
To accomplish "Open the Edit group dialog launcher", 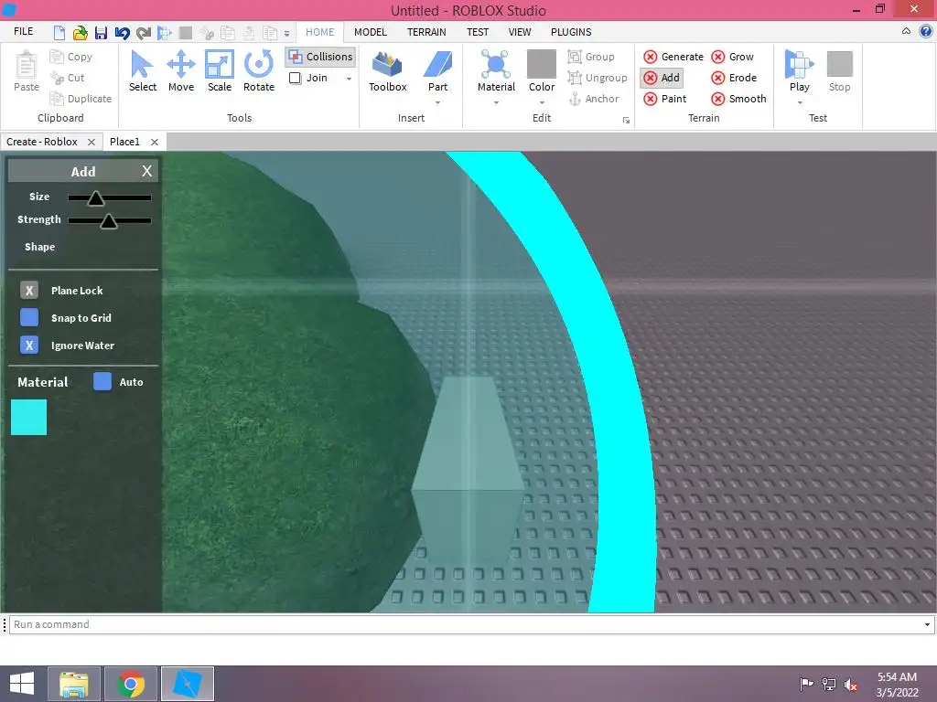I will pos(626,120).
